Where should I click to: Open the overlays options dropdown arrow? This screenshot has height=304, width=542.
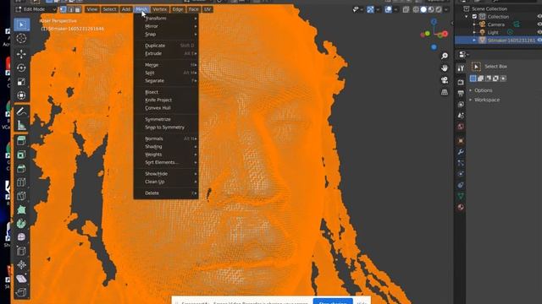click(x=395, y=9)
